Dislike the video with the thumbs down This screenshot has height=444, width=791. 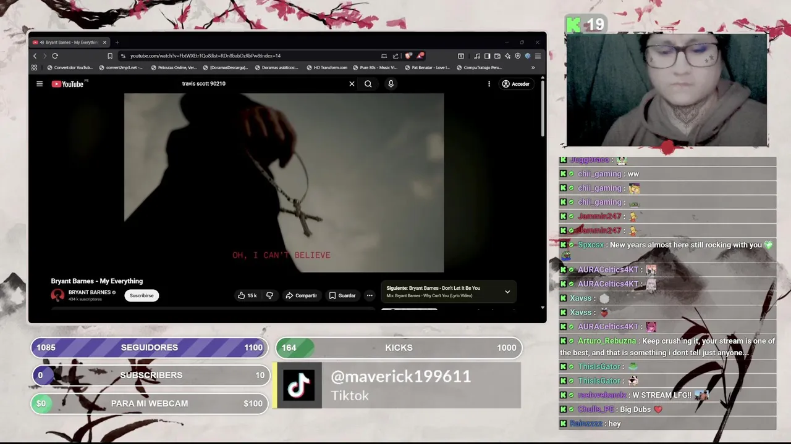coord(269,295)
